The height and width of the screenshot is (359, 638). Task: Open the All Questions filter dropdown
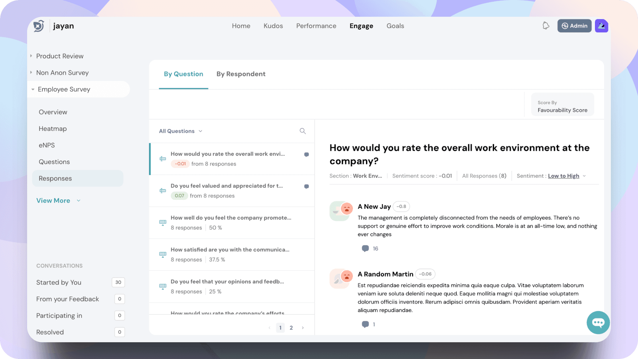[181, 131]
